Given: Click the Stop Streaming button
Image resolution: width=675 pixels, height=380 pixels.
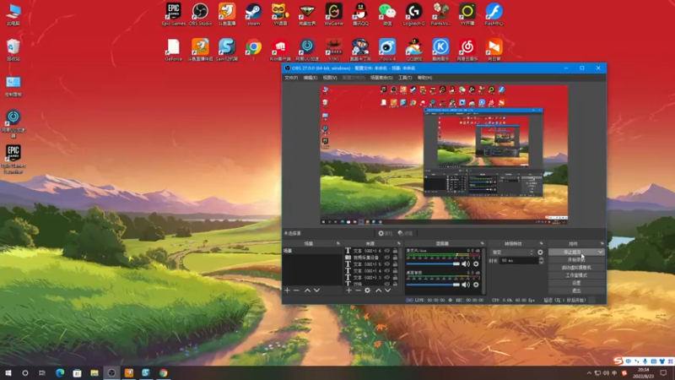Looking at the screenshot, I should (572, 252).
